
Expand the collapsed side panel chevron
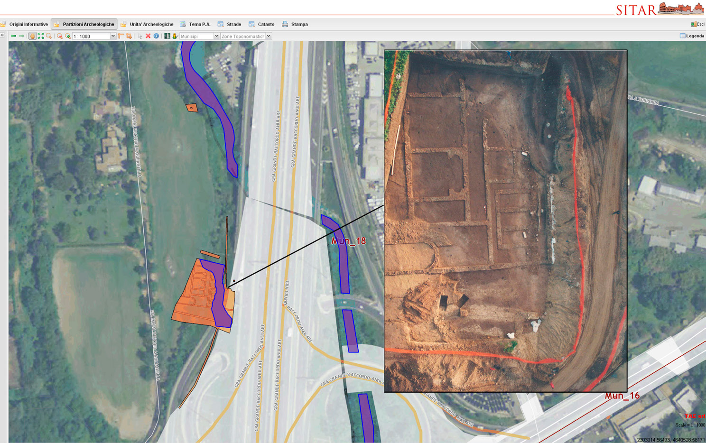click(x=2, y=36)
